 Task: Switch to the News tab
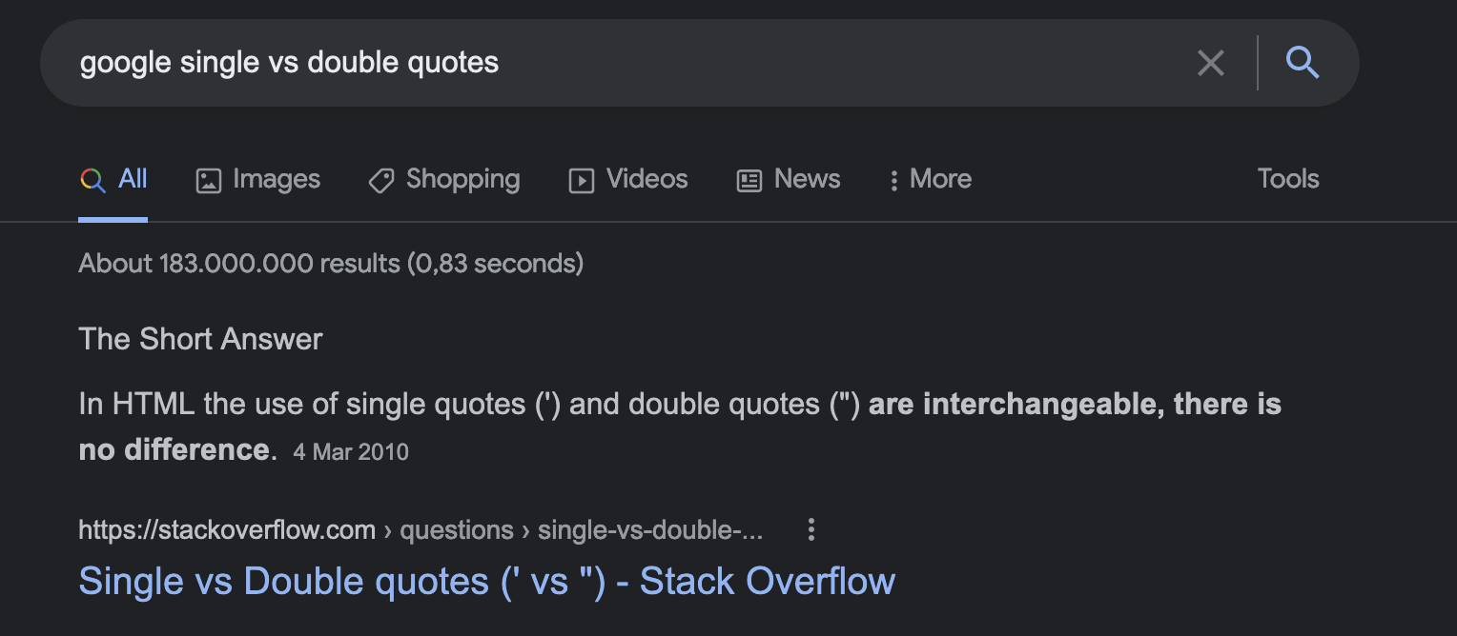(807, 179)
